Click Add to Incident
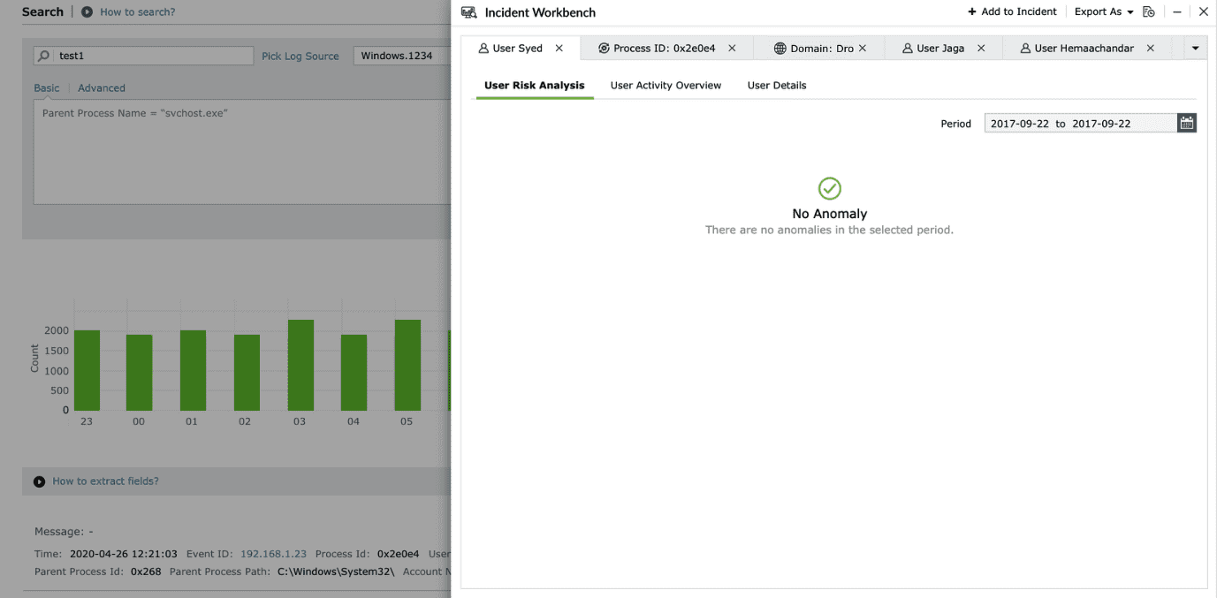This screenshot has width=1217, height=598. (1011, 11)
